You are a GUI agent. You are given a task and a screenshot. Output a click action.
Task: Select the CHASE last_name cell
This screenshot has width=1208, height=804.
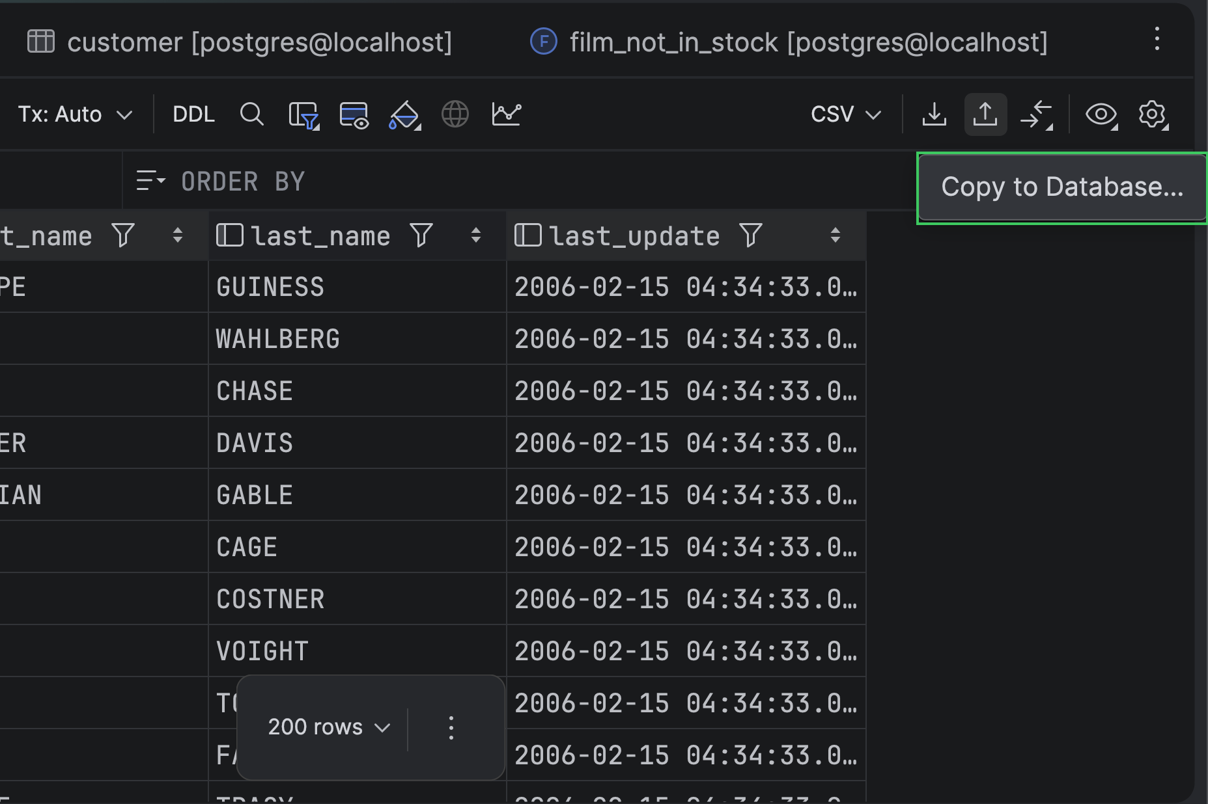(x=358, y=391)
